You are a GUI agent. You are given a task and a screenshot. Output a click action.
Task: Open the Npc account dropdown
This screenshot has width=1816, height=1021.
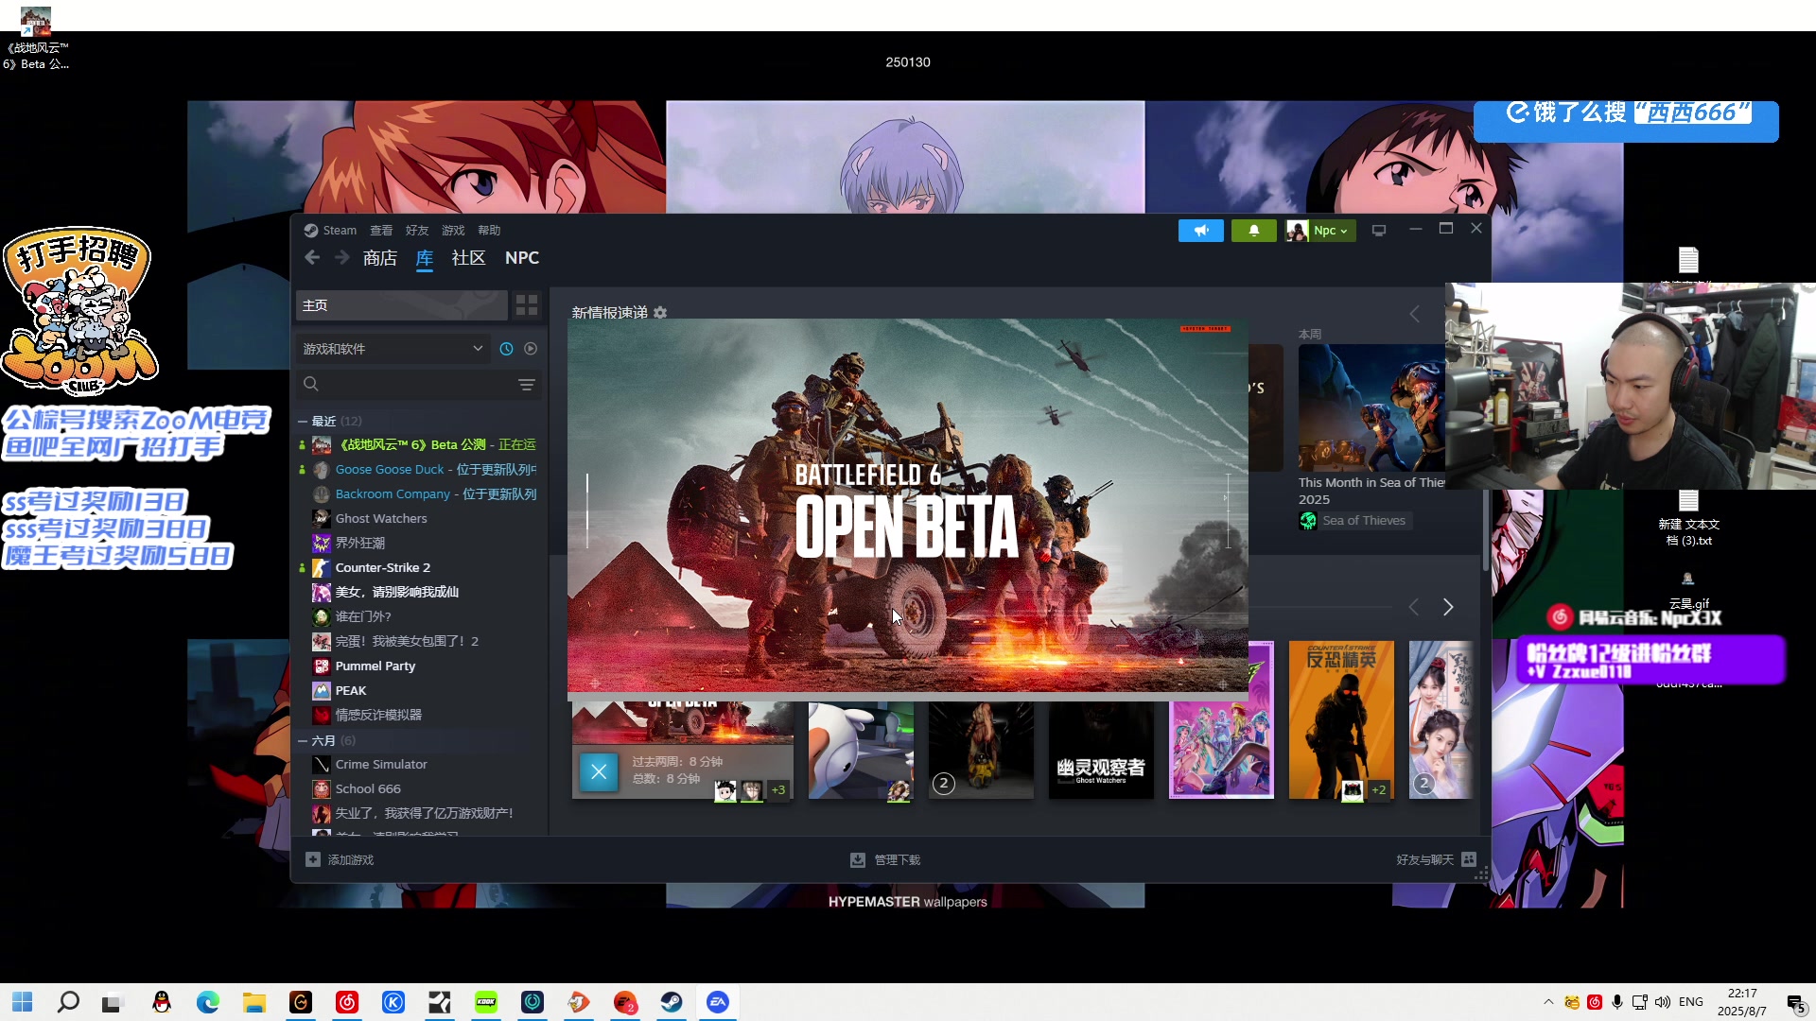pos(1321,231)
